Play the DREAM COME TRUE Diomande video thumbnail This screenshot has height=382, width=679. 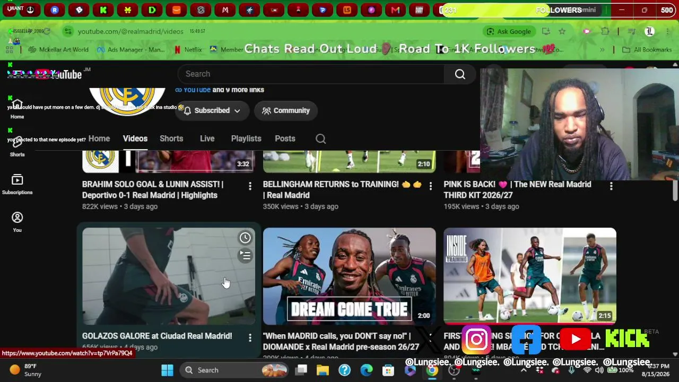[x=350, y=276]
